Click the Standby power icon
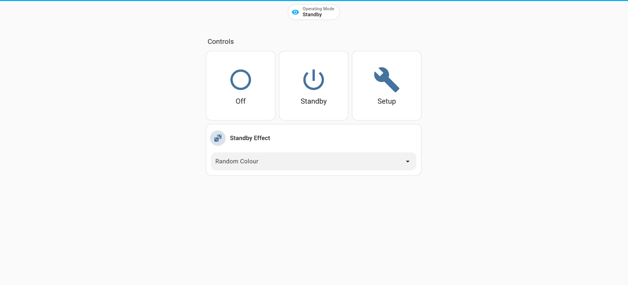 click(x=313, y=80)
